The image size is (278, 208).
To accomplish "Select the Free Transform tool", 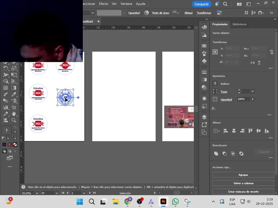I will coord(14,75).
